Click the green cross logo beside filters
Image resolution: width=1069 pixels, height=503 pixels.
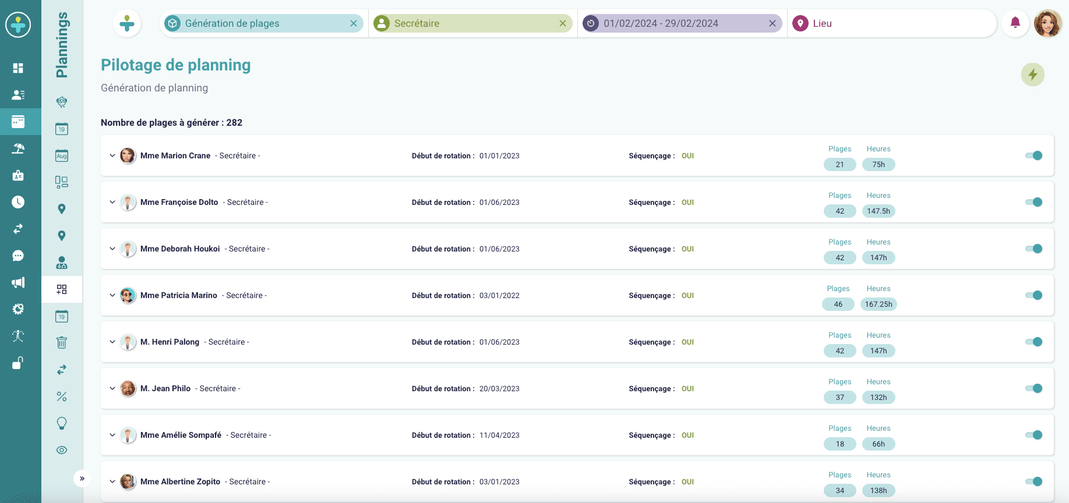coord(127,24)
